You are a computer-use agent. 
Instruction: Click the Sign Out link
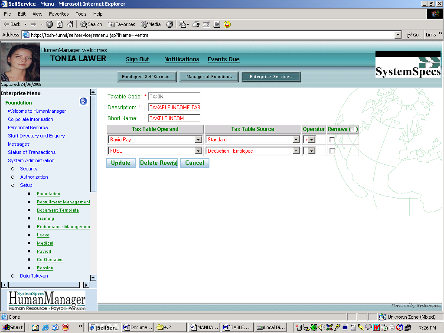[x=137, y=59]
